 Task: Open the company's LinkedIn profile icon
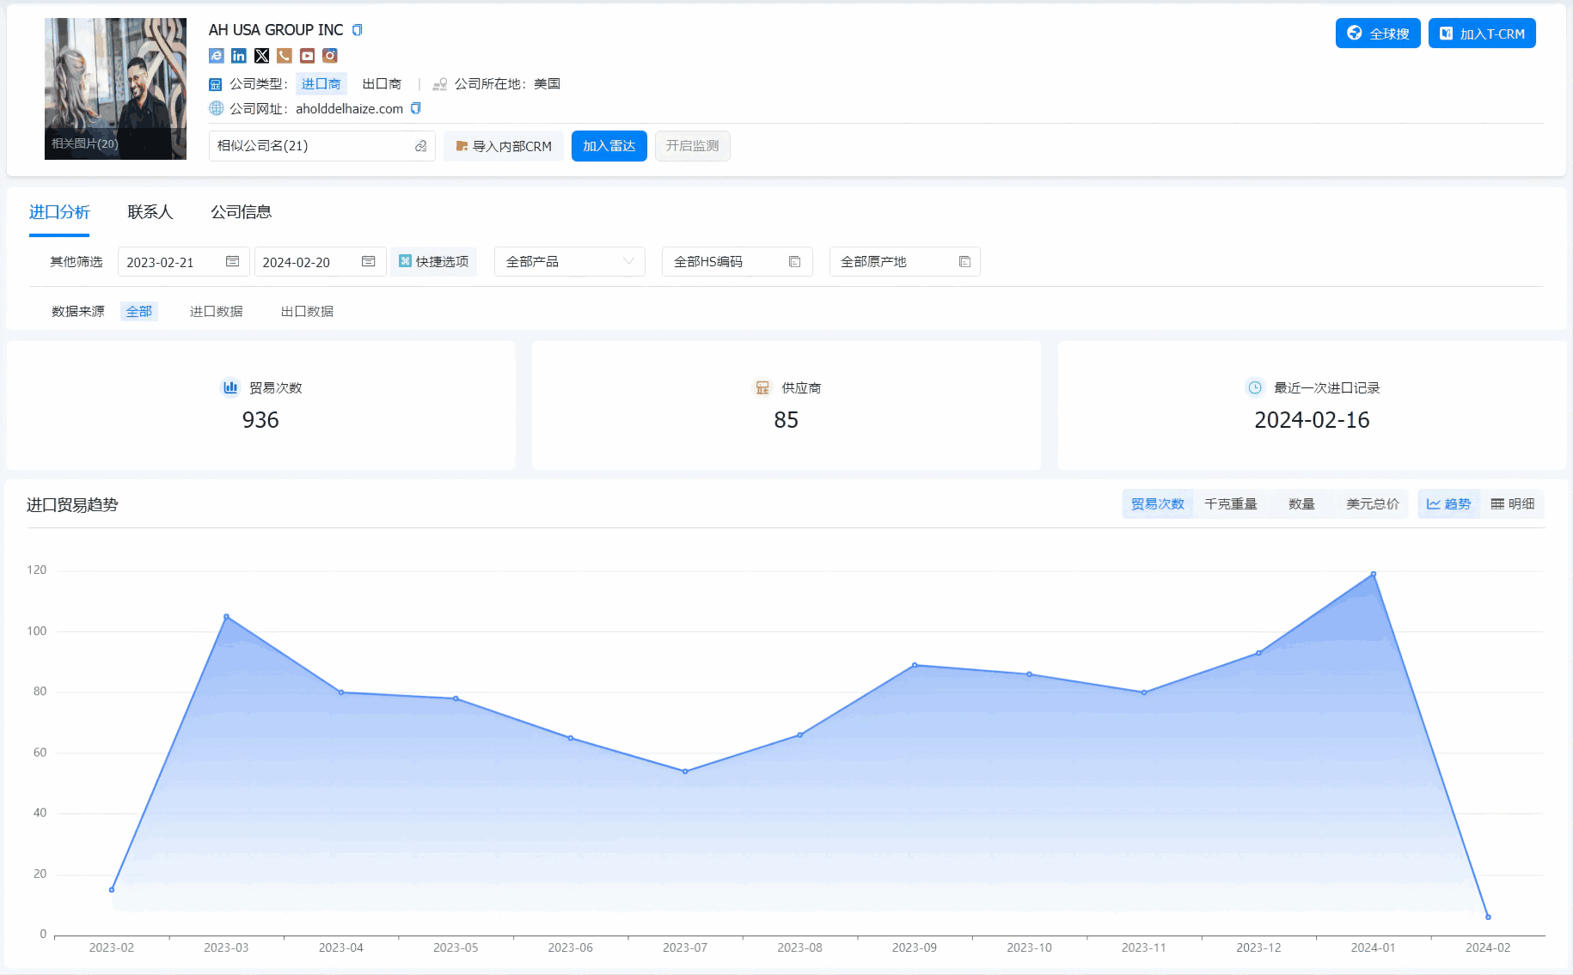point(239,56)
